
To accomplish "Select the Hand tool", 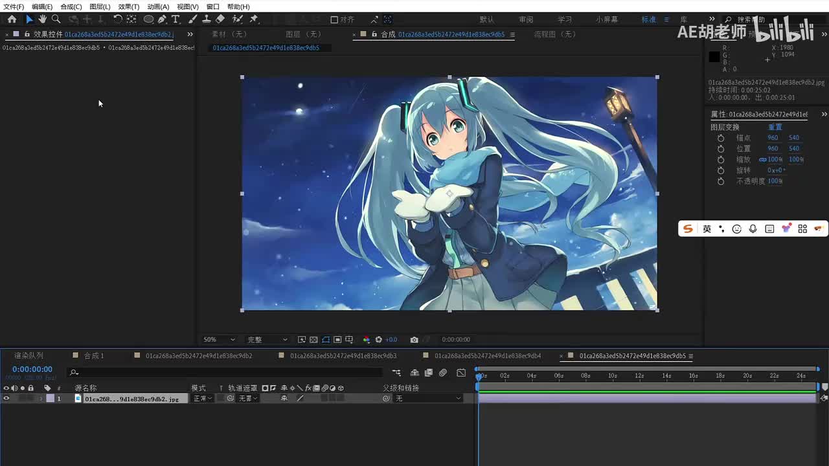I will pos(43,19).
